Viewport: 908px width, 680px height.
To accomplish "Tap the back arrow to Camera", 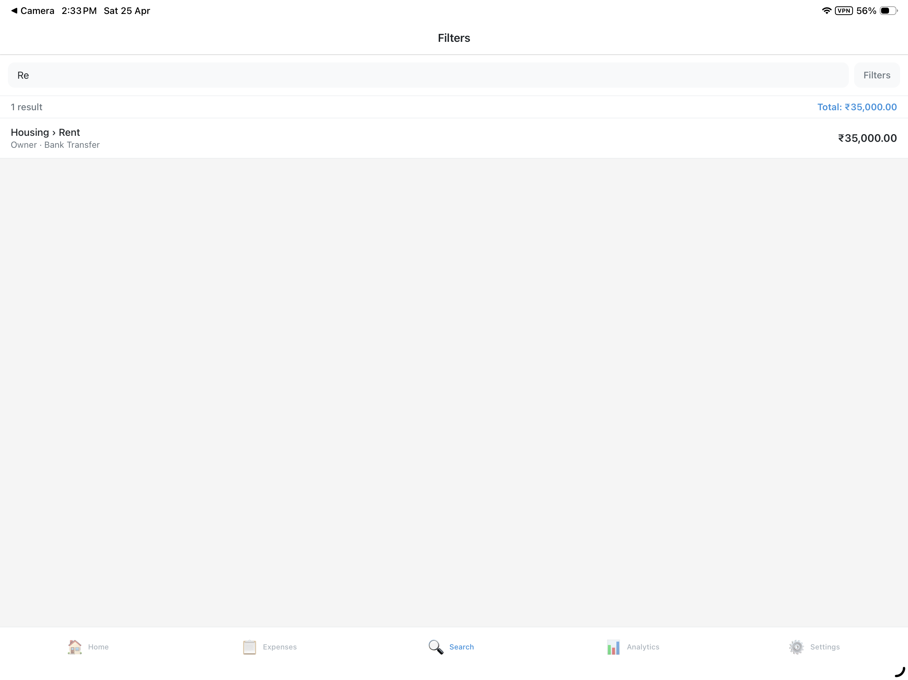I will click(14, 11).
